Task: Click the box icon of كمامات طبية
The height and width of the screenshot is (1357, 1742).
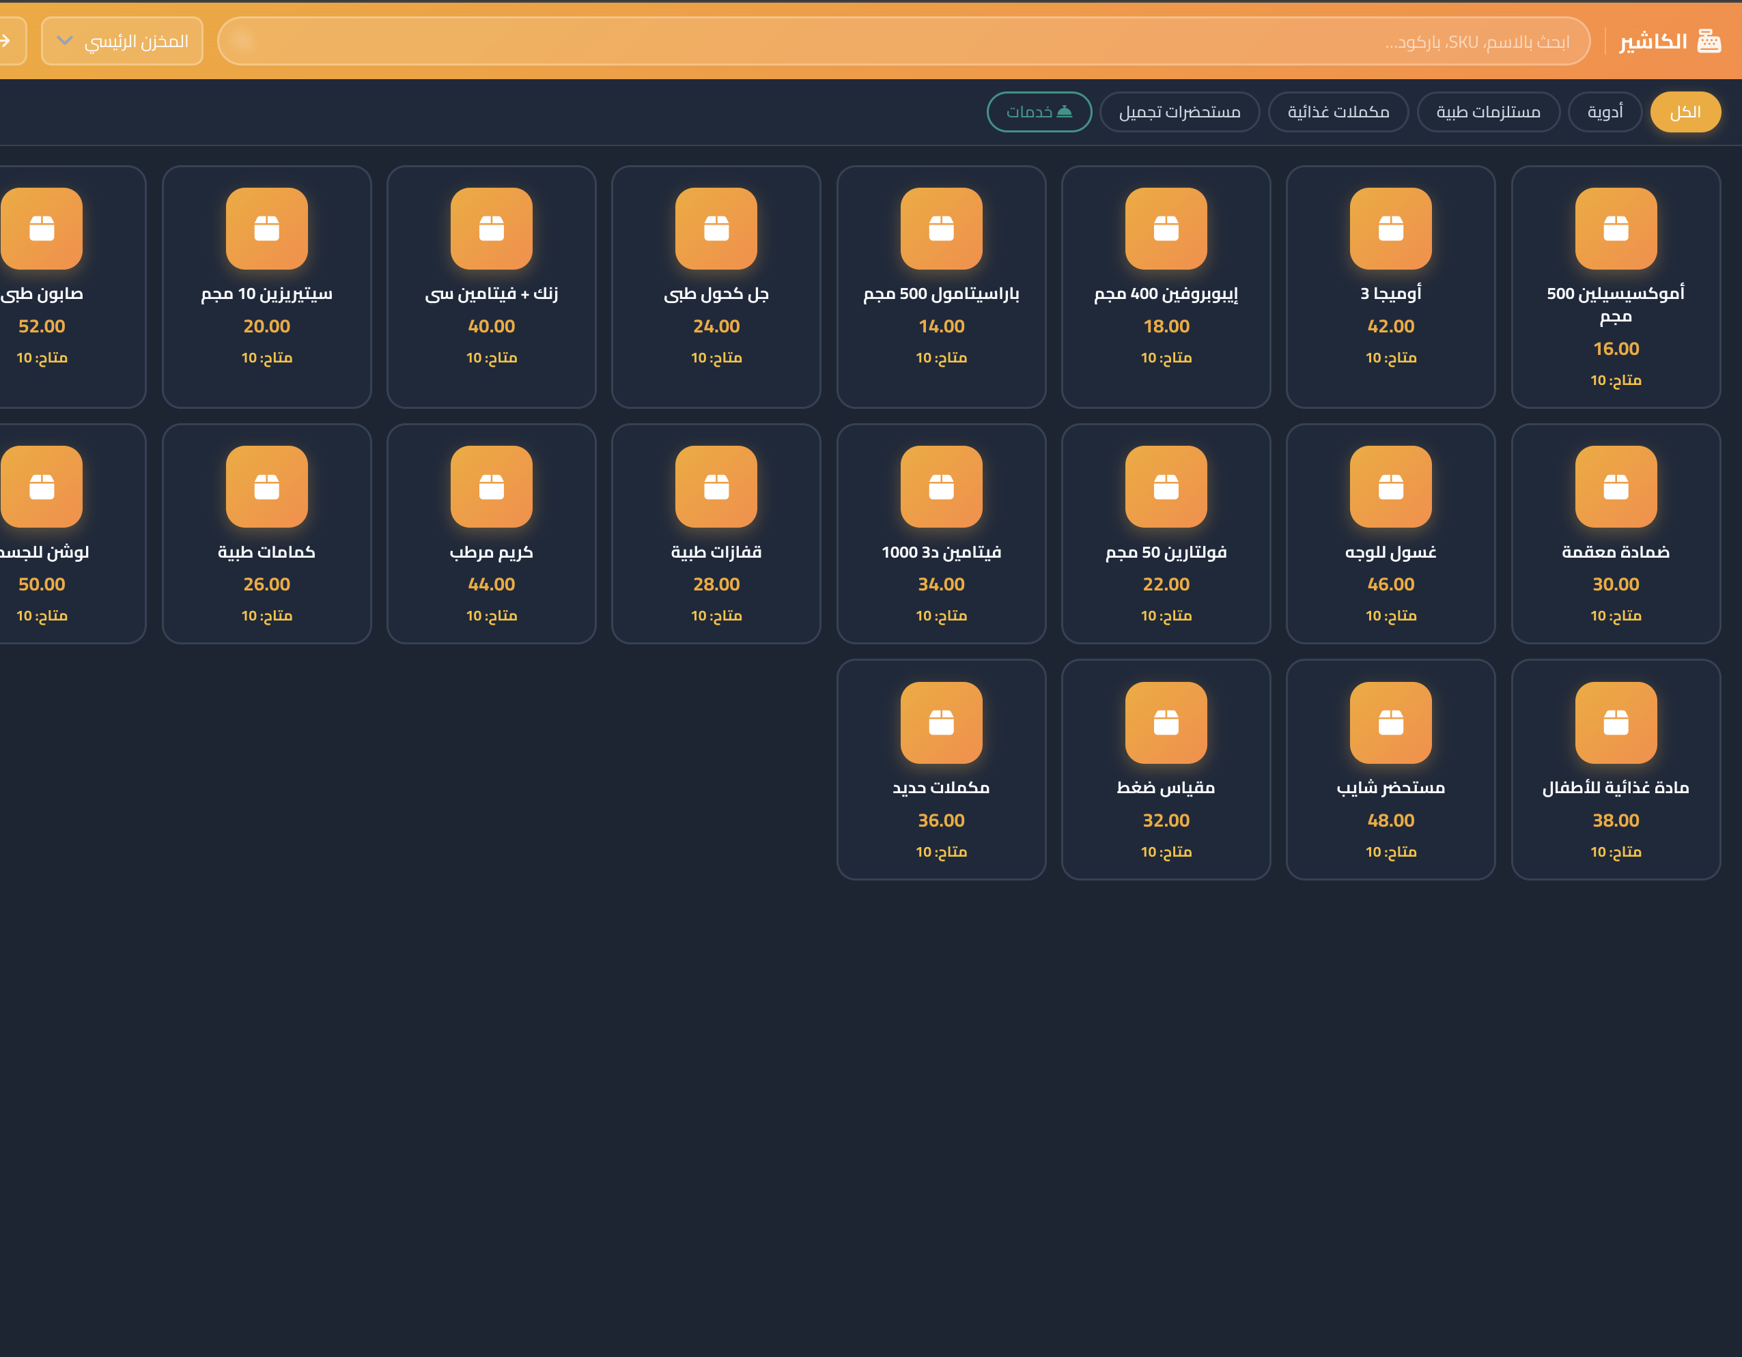Action: coord(266,487)
